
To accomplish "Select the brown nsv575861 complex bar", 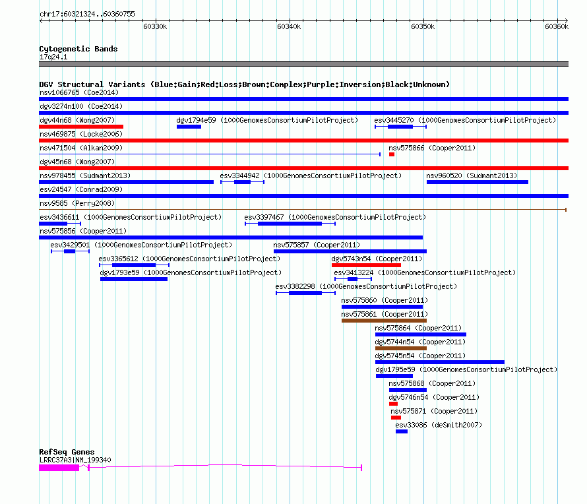I will click(x=384, y=321).
